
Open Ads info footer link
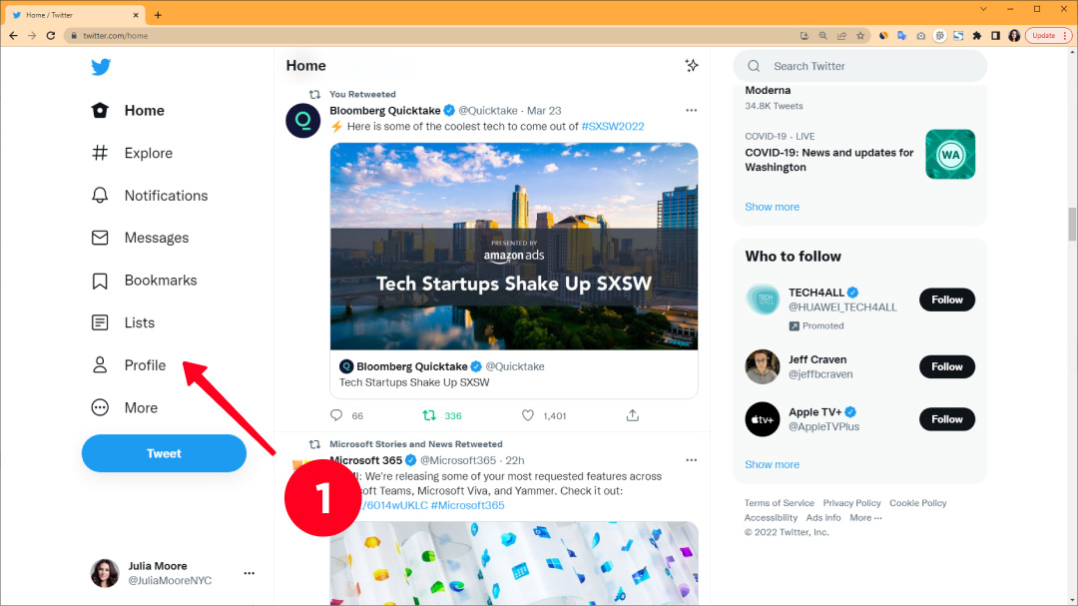tap(822, 517)
